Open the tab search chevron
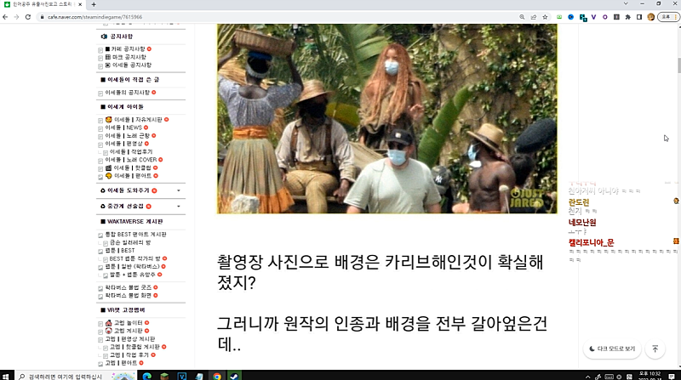The height and width of the screenshot is (380, 681). tap(626, 3)
